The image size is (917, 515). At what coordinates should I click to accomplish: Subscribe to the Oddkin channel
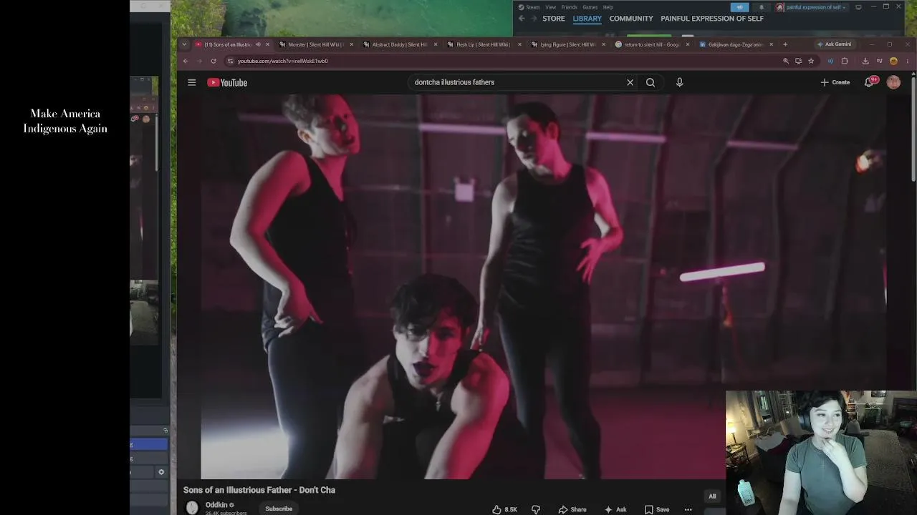click(279, 509)
